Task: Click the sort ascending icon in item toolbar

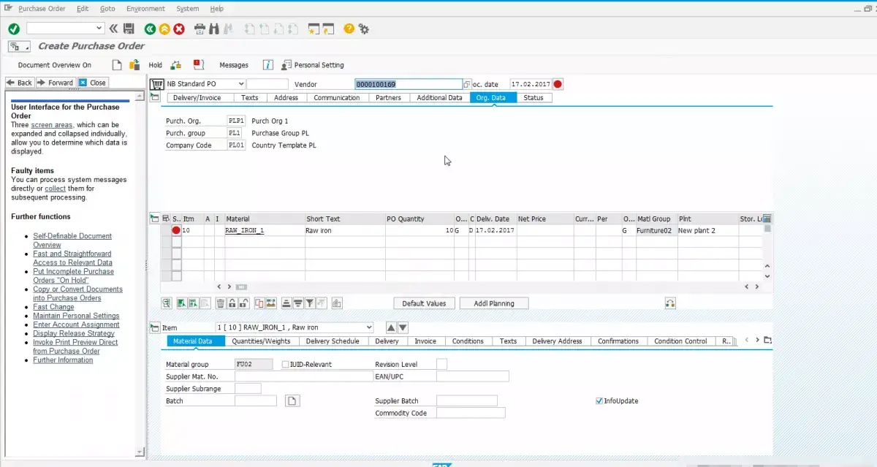Action: pyautogui.click(x=286, y=303)
